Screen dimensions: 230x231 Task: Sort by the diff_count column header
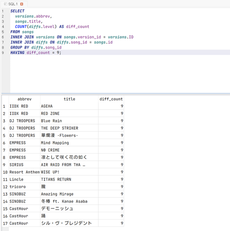pos(111,99)
